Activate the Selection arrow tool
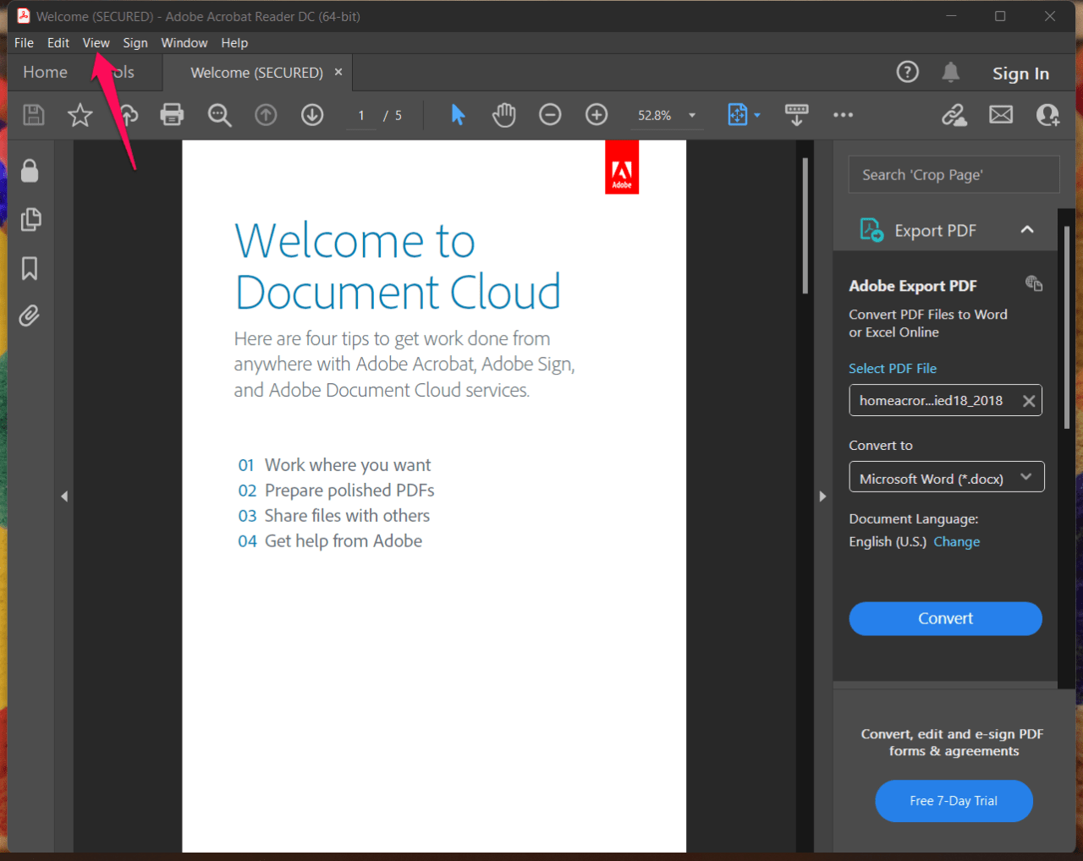The width and height of the screenshot is (1083, 861). pyautogui.click(x=457, y=114)
